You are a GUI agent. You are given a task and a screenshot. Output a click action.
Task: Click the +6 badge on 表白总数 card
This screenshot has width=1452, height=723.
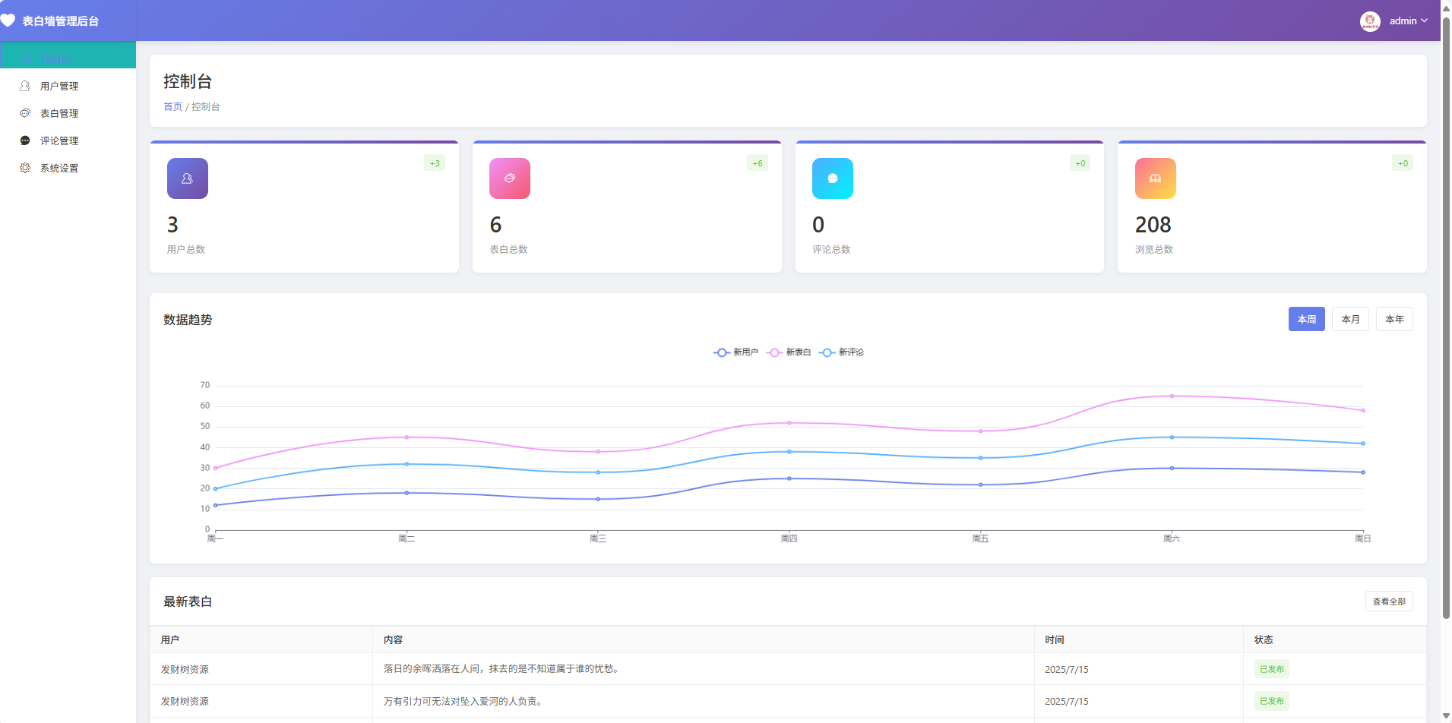(x=758, y=163)
